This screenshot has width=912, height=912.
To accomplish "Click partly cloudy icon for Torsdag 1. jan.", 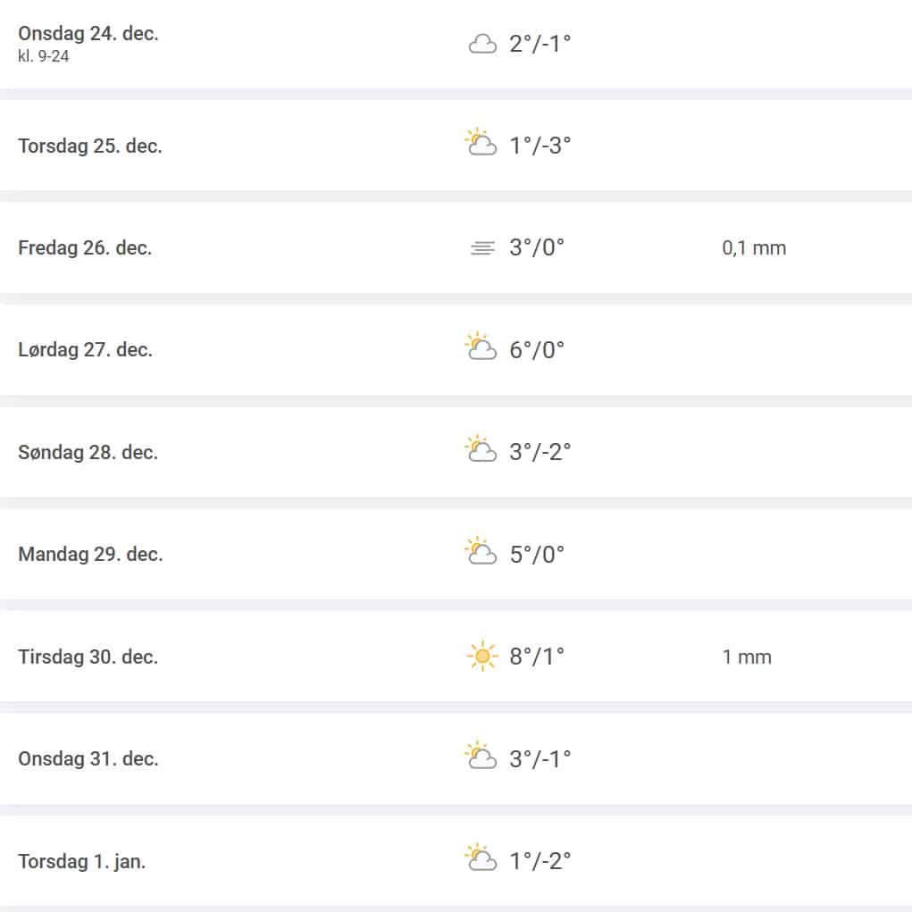I will tap(481, 859).
